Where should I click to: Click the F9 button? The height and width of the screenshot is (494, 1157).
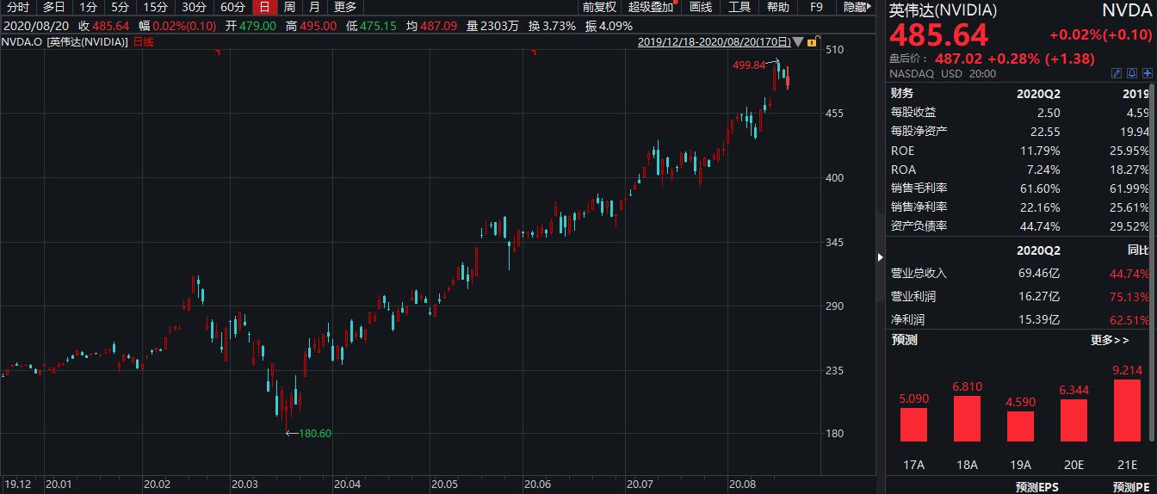click(816, 7)
